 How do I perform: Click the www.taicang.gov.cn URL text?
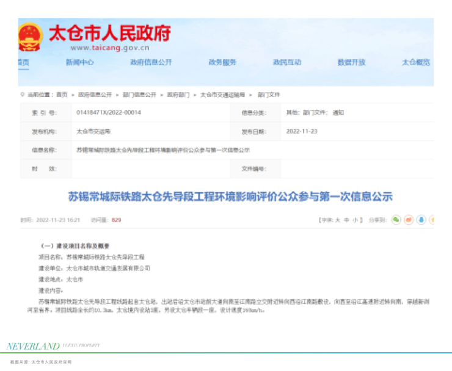coord(110,48)
